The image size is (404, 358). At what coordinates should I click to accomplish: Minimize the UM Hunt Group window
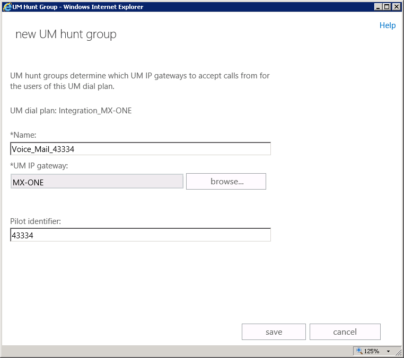pos(377,7)
